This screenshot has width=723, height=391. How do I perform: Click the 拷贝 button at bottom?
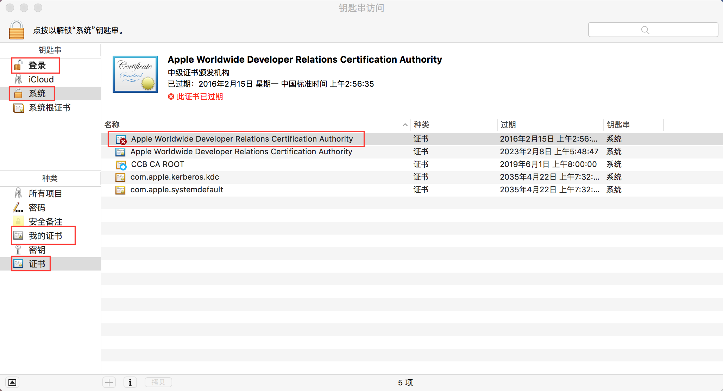(158, 382)
